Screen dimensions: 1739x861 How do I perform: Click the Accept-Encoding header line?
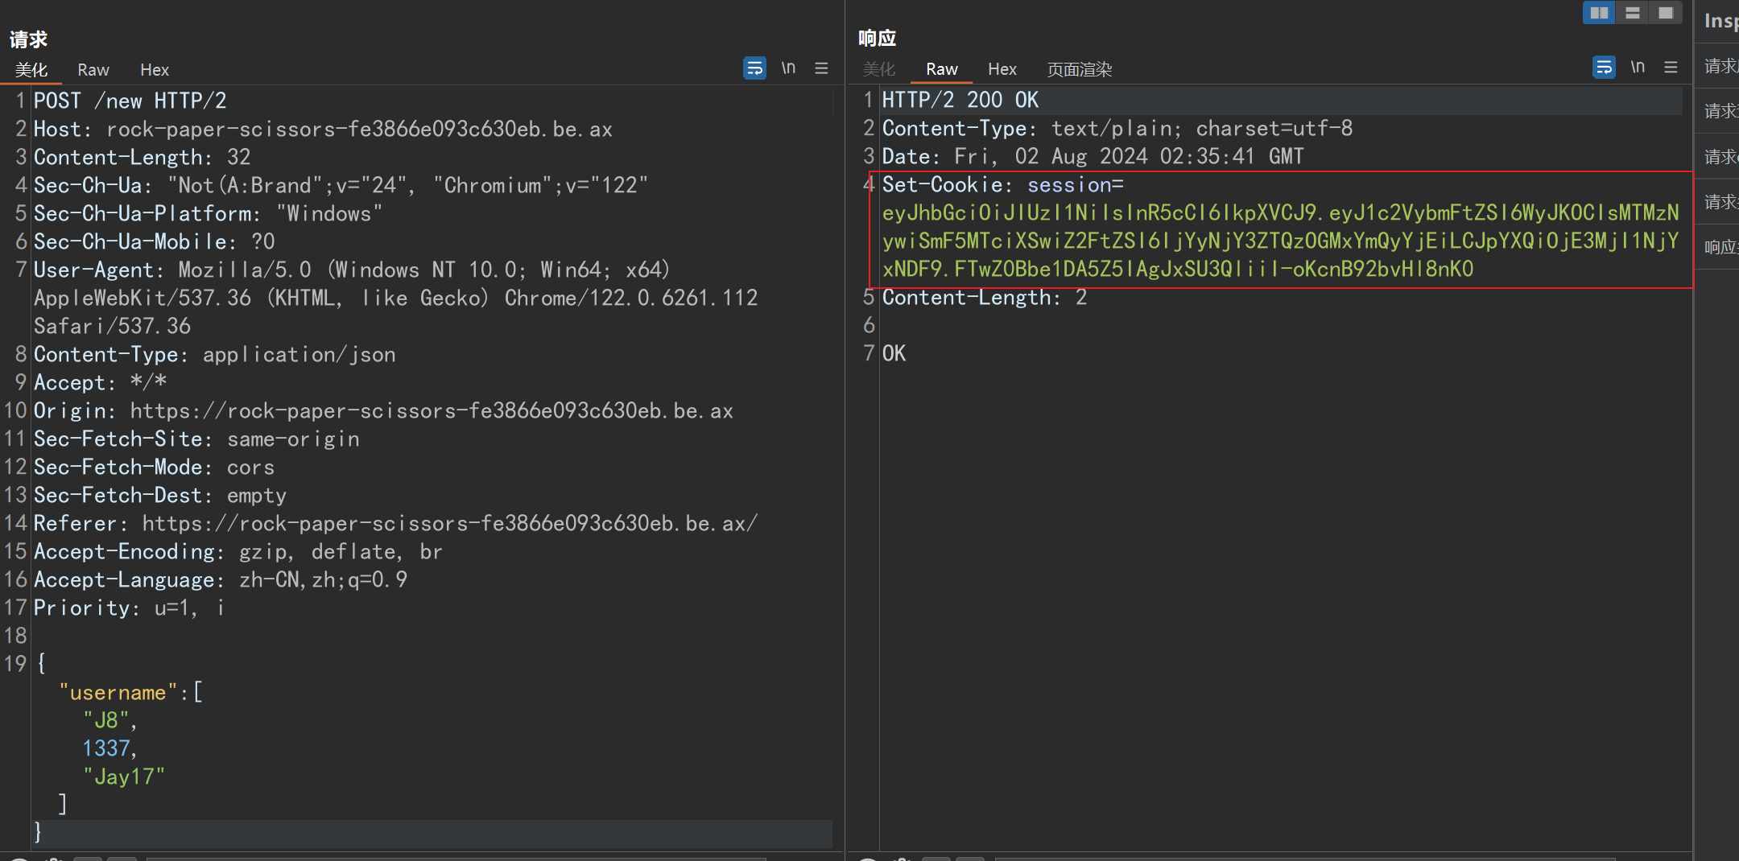238,551
